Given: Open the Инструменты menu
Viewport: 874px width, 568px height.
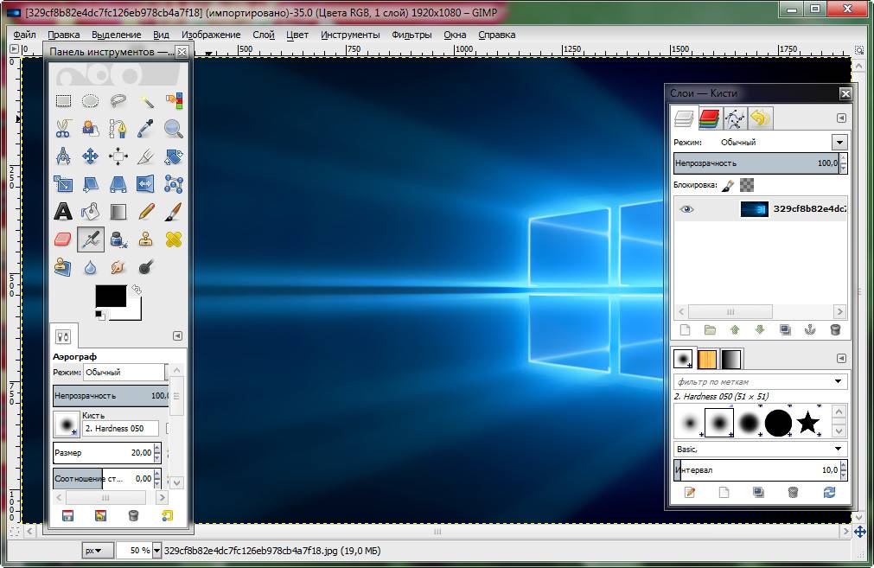Looking at the screenshot, I should pos(350,35).
